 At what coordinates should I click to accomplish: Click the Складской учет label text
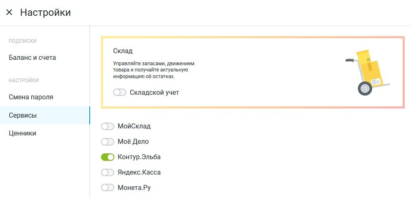point(154,92)
